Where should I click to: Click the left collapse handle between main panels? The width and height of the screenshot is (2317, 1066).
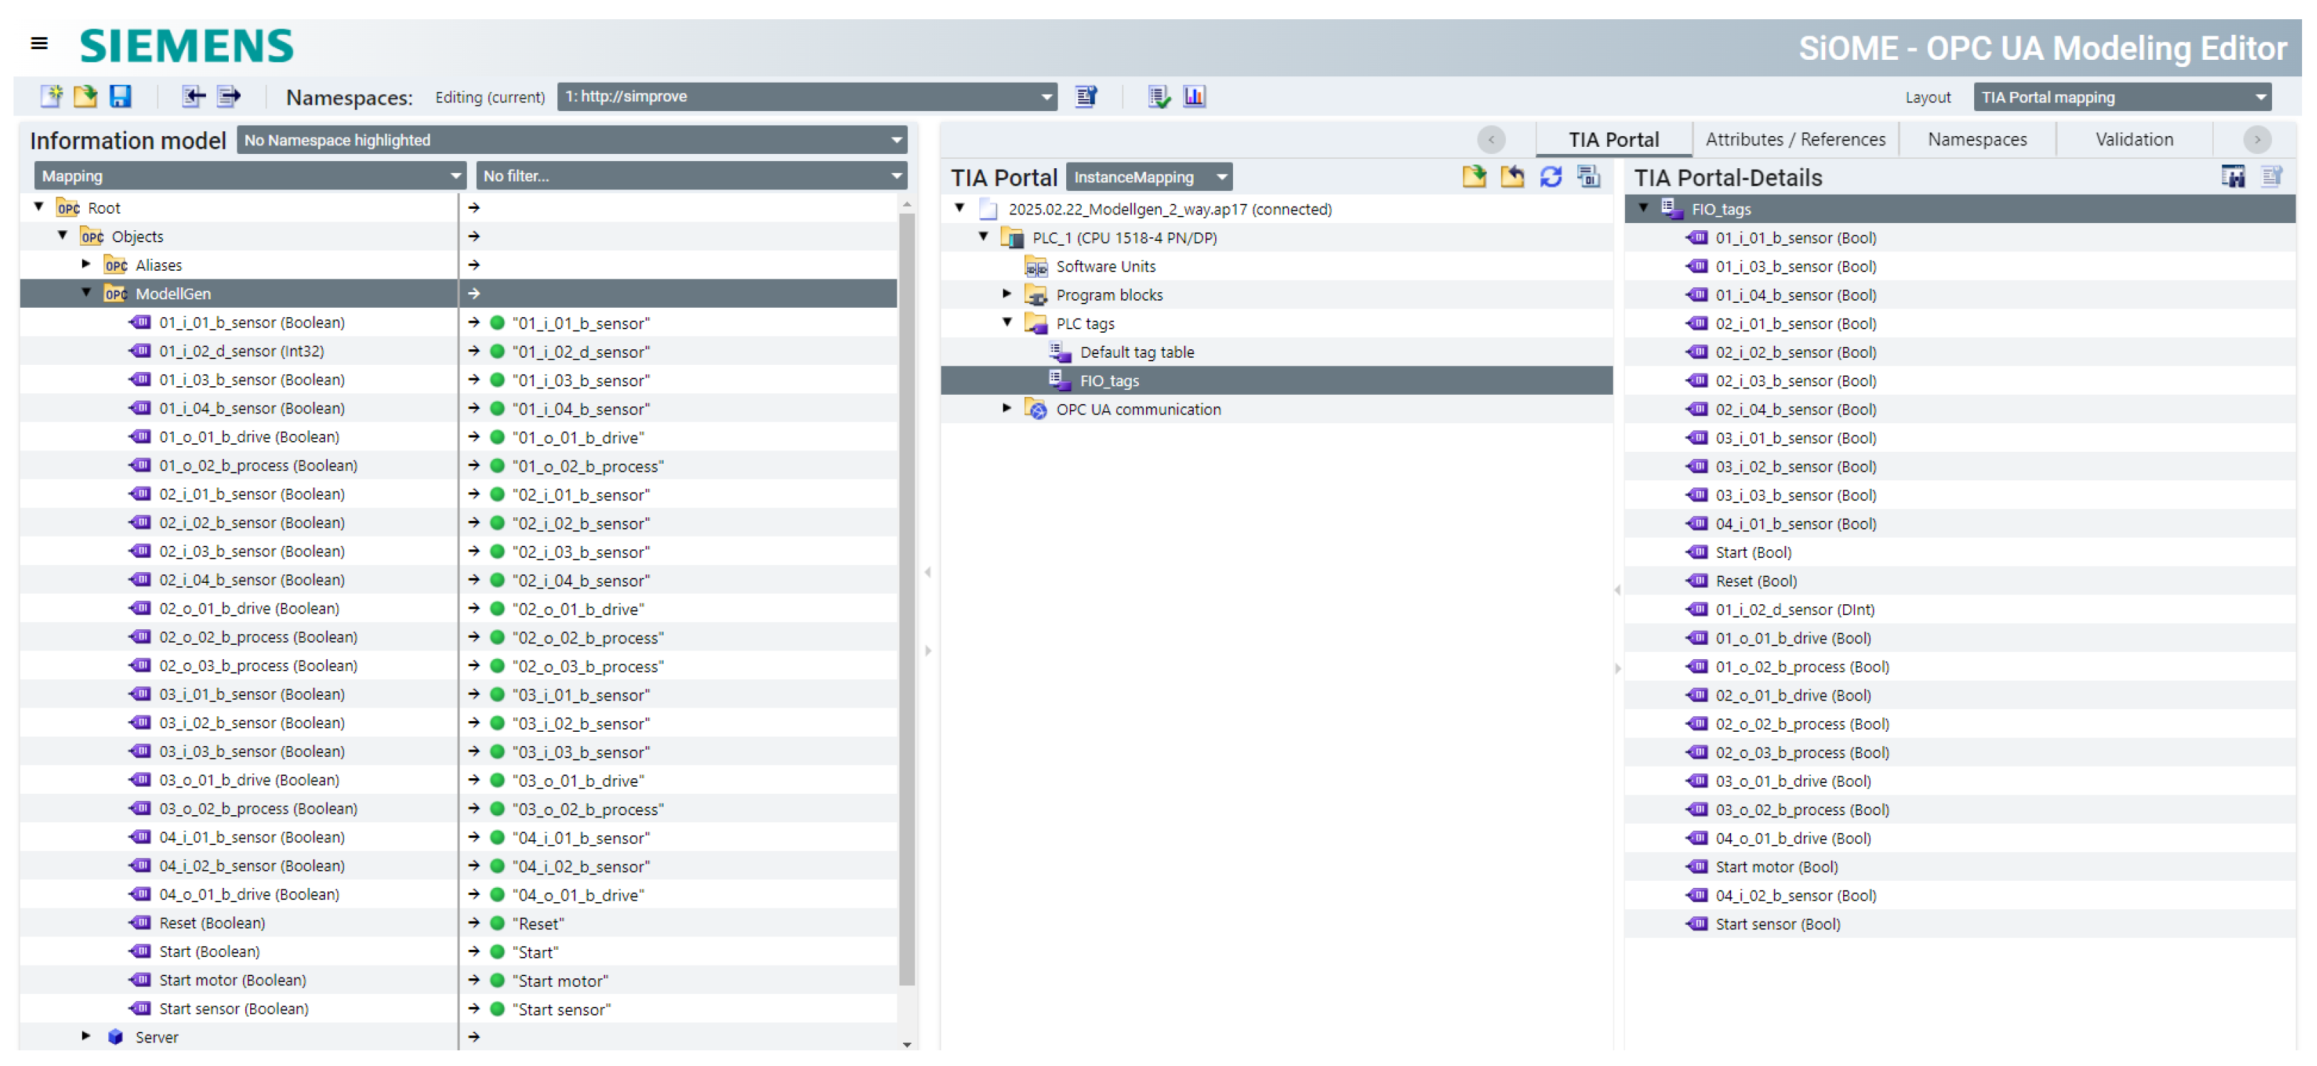(x=928, y=572)
